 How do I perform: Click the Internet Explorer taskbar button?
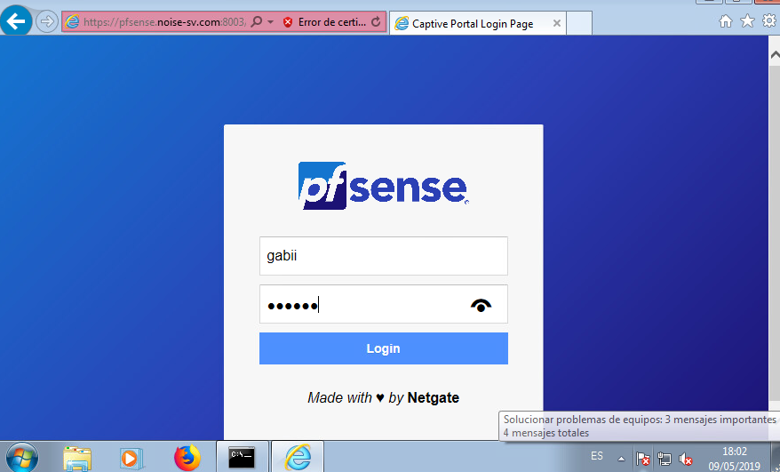pos(298,457)
